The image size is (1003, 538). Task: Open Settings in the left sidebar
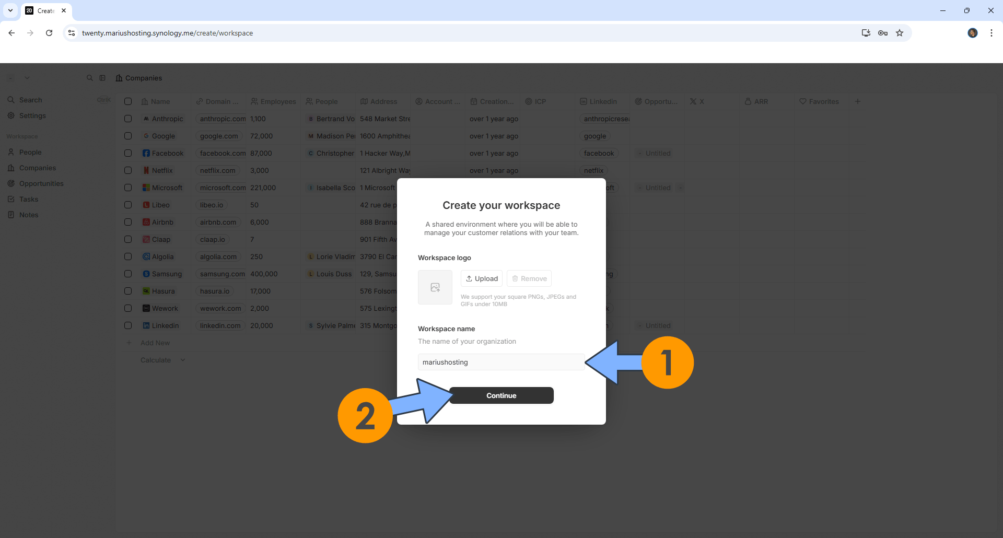pyautogui.click(x=32, y=115)
